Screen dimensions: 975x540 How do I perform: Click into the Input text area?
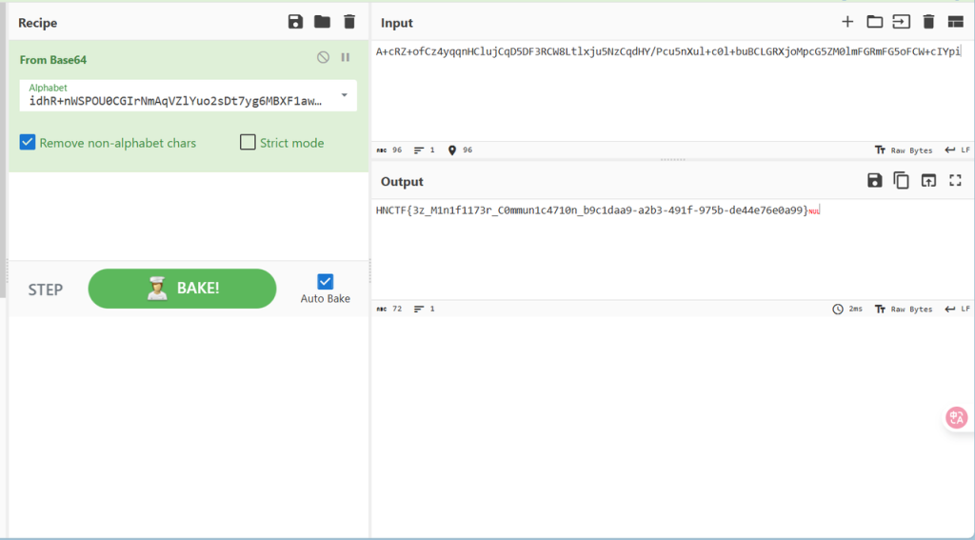click(x=671, y=92)
